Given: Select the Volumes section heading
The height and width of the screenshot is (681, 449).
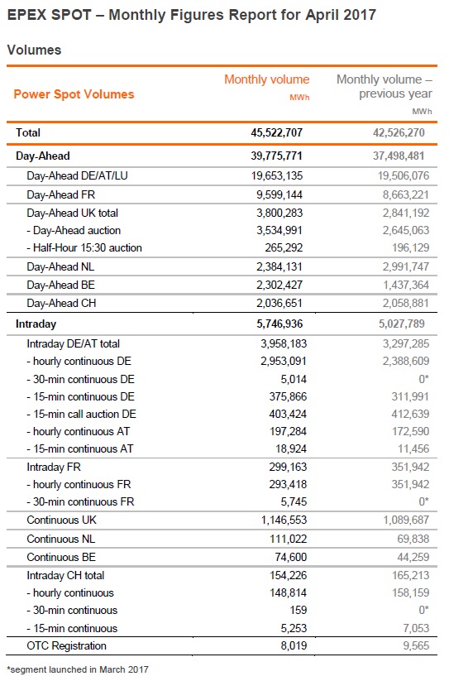Looking at the screenshot, I should [x=34, y=50].
